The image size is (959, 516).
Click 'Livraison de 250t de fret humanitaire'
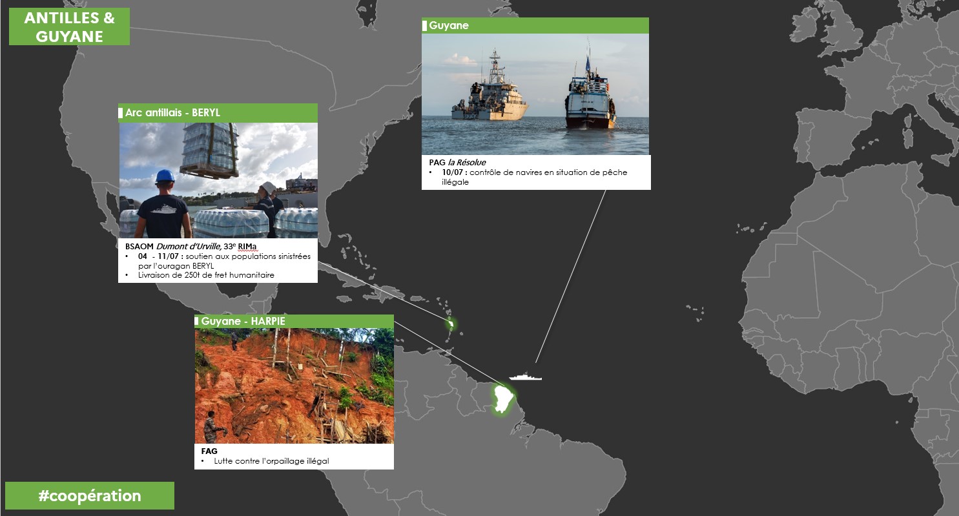tap(206, 275)
